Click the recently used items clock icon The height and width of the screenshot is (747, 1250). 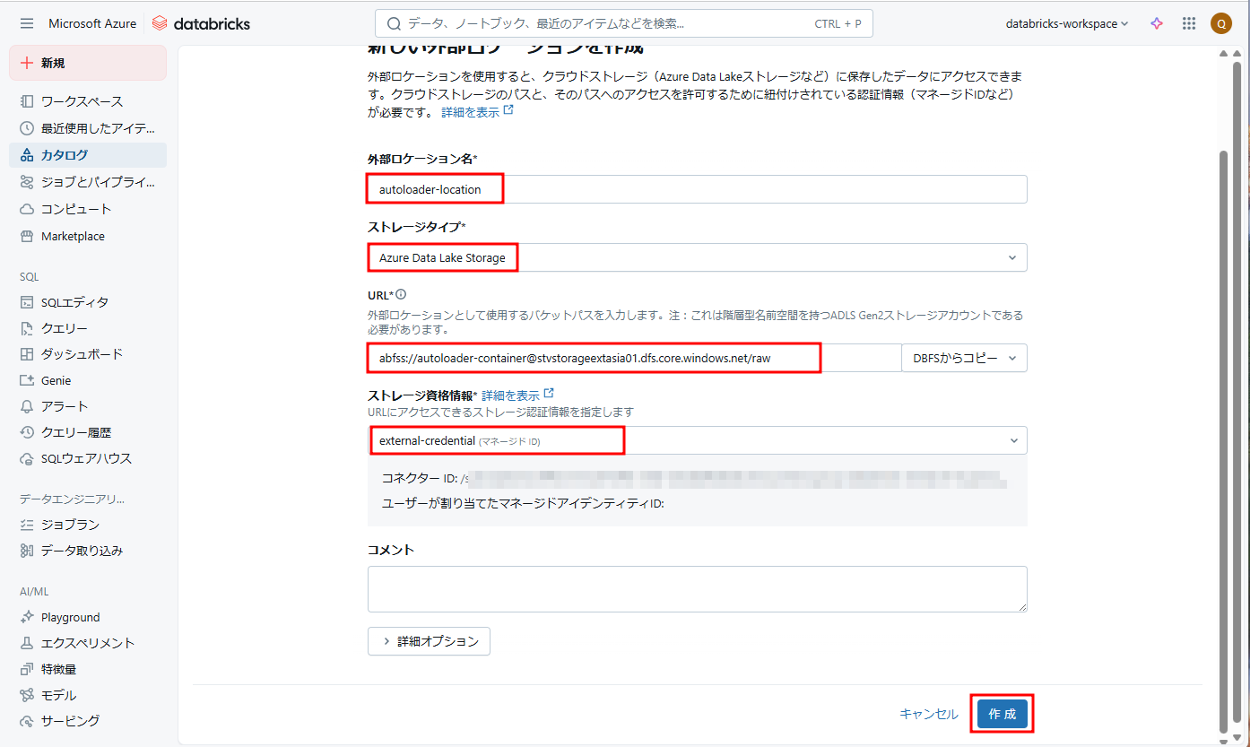(27, 128)
